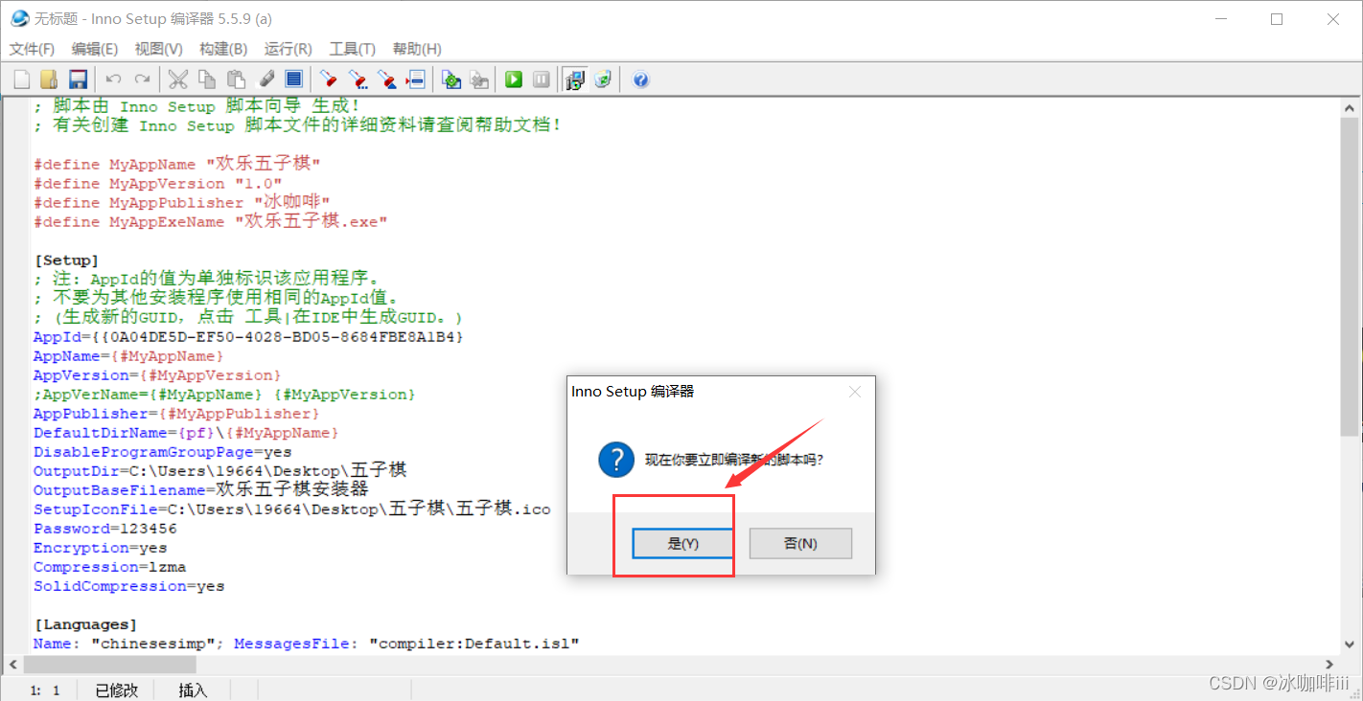Open the 视图(V) menu
Image resolution: width=1363 pixels, height=701 pixels.
[159, 49]
